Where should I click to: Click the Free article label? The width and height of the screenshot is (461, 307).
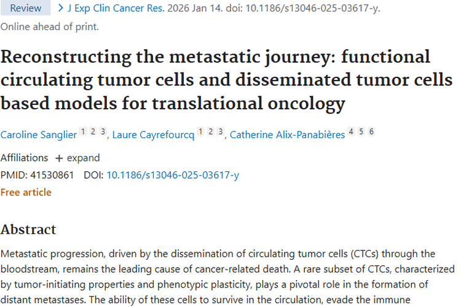(x=26, y=192)
